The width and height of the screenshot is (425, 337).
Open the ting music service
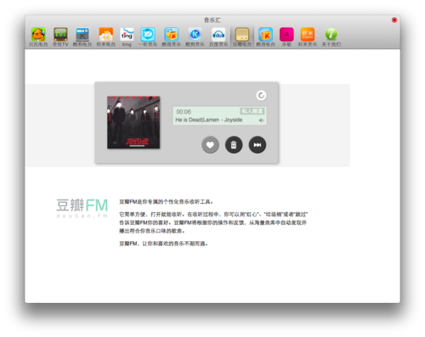(127, 37)
